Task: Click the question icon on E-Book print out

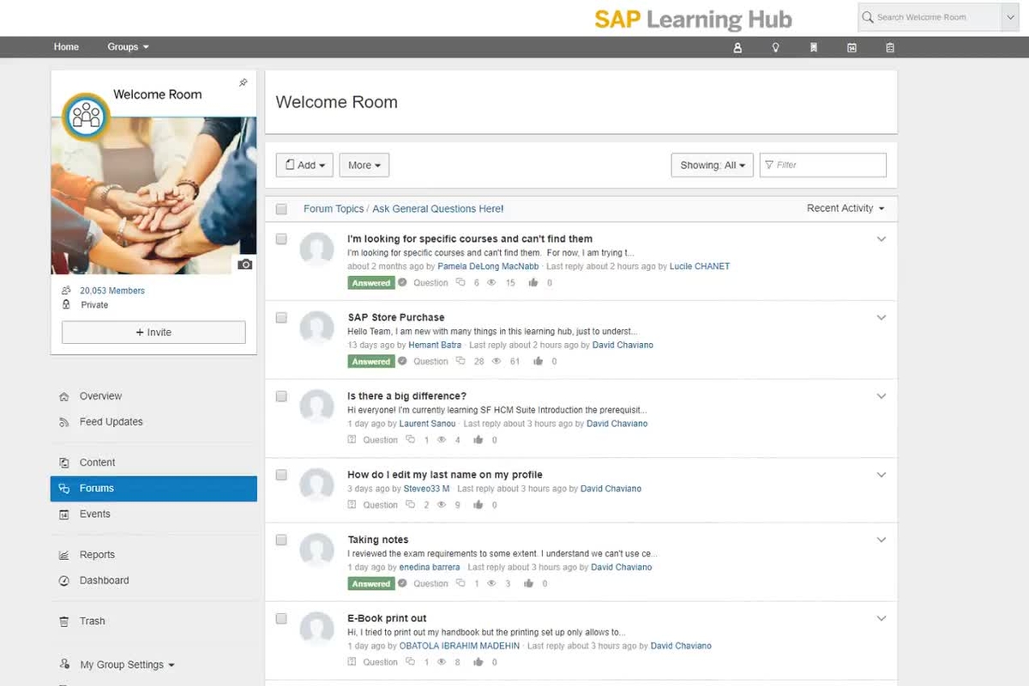Action: (x=352, y=662)
